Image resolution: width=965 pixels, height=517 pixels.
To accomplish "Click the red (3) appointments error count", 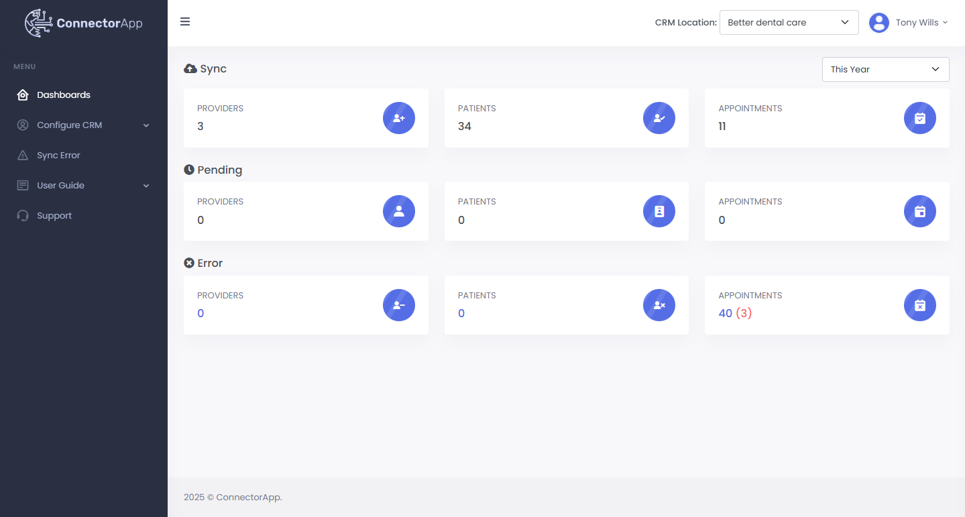I will pyautogui.click(x=744, y=313).
